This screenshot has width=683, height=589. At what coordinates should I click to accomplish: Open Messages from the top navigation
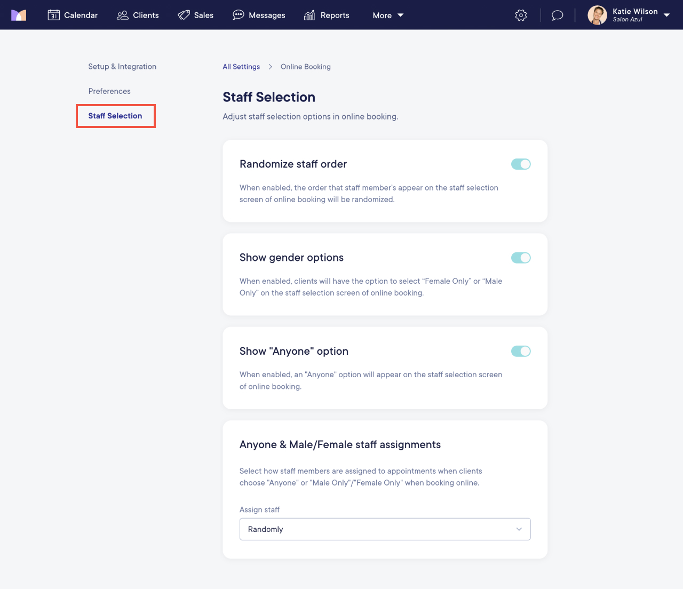tap(259, 15)
